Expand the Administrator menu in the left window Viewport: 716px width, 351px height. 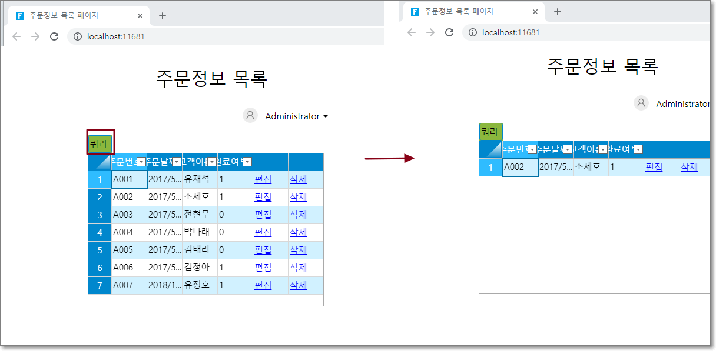[x=325, y=116]
